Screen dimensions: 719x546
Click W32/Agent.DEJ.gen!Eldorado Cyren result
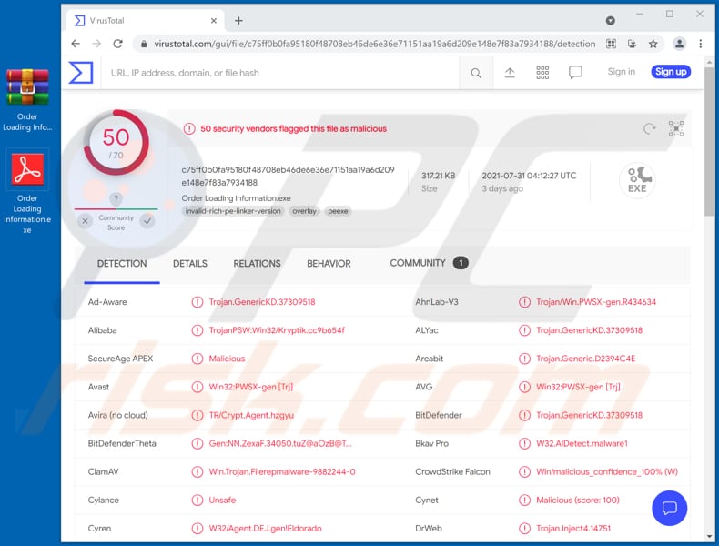[265, 529]
